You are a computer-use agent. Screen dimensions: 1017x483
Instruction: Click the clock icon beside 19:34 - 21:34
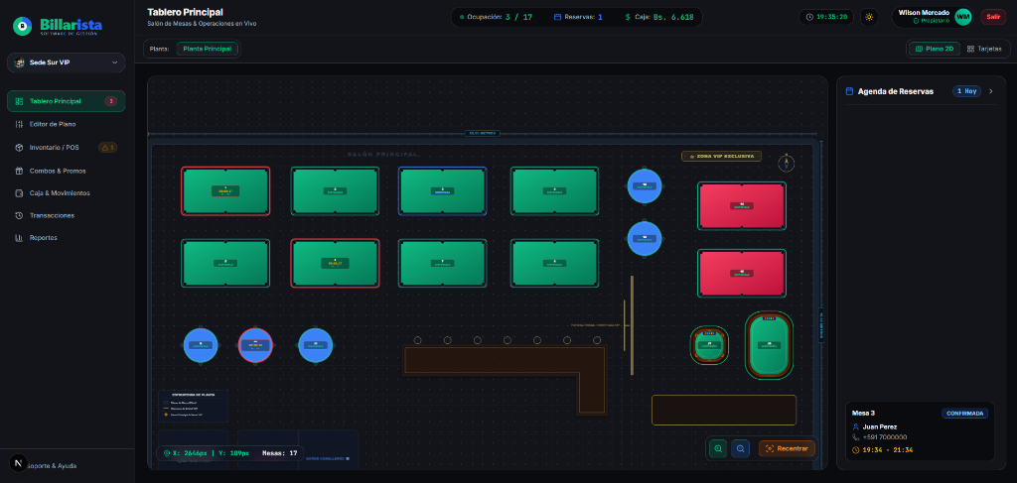[856, 449]
